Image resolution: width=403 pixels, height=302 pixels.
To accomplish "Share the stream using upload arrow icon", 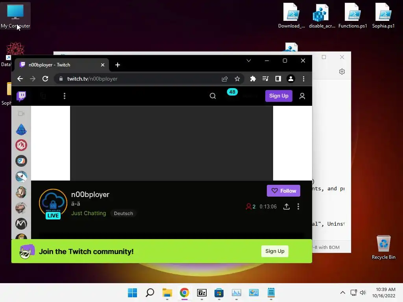I will coord(287,206).
